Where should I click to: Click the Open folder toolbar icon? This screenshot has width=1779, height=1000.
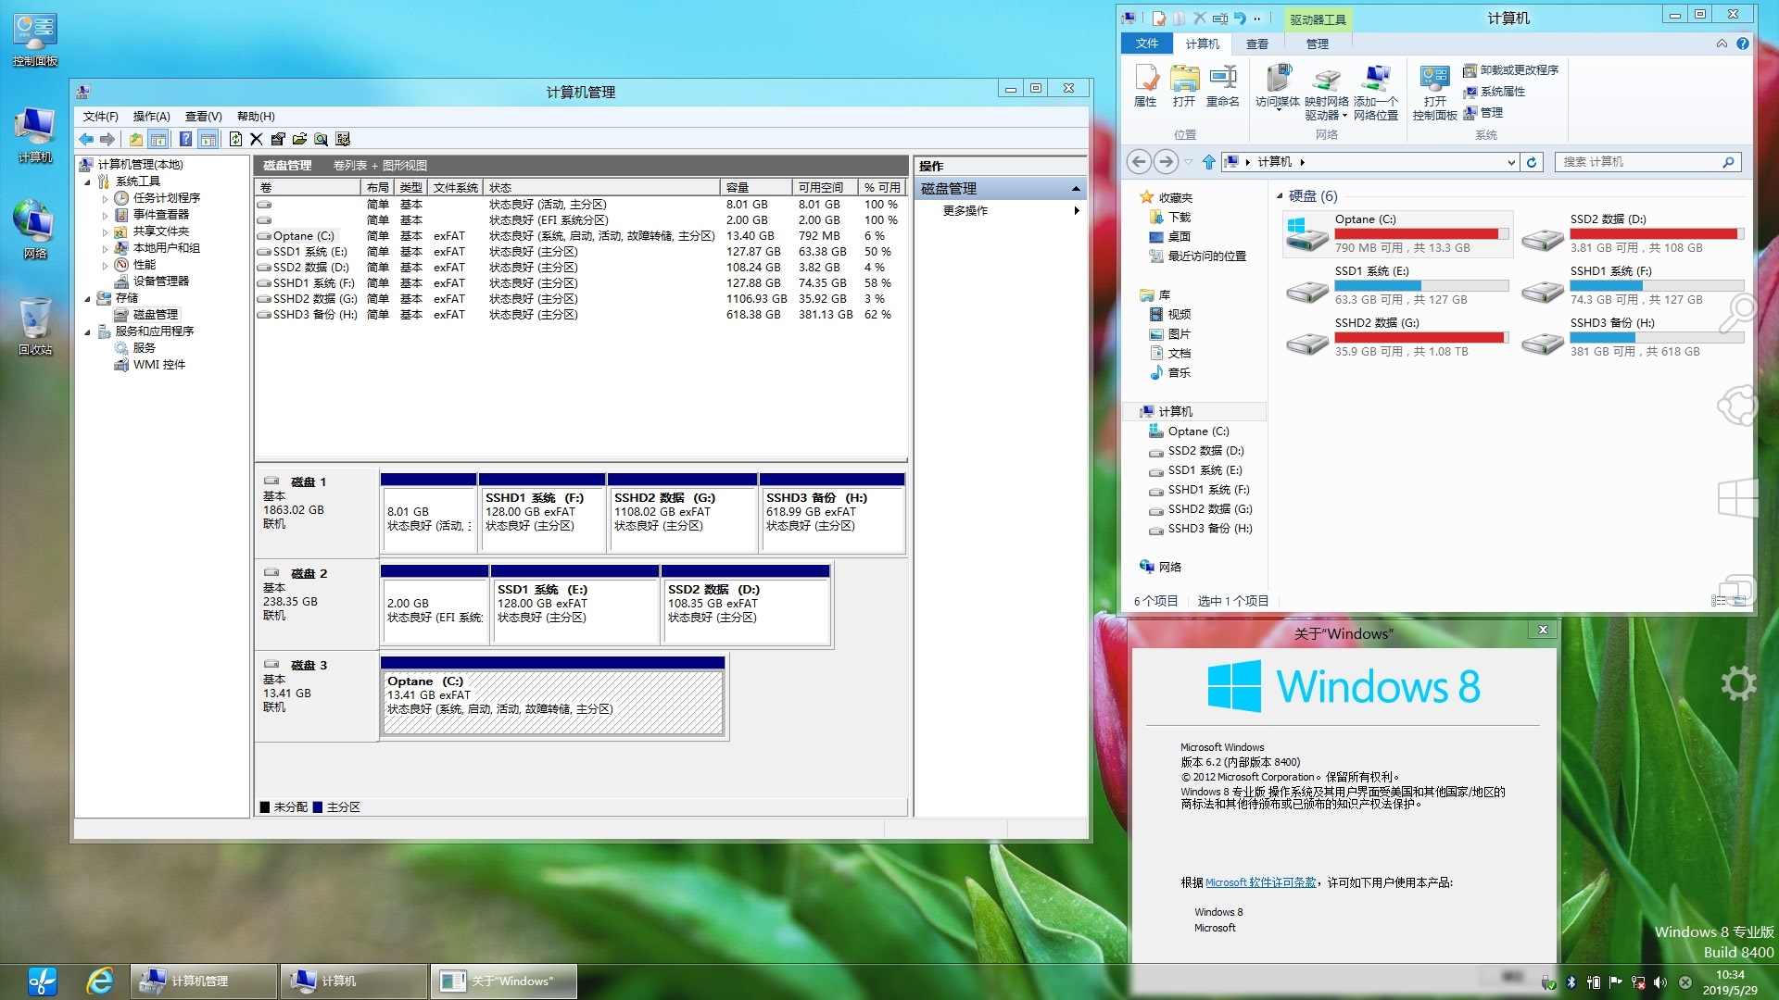[x=299, y=139]
